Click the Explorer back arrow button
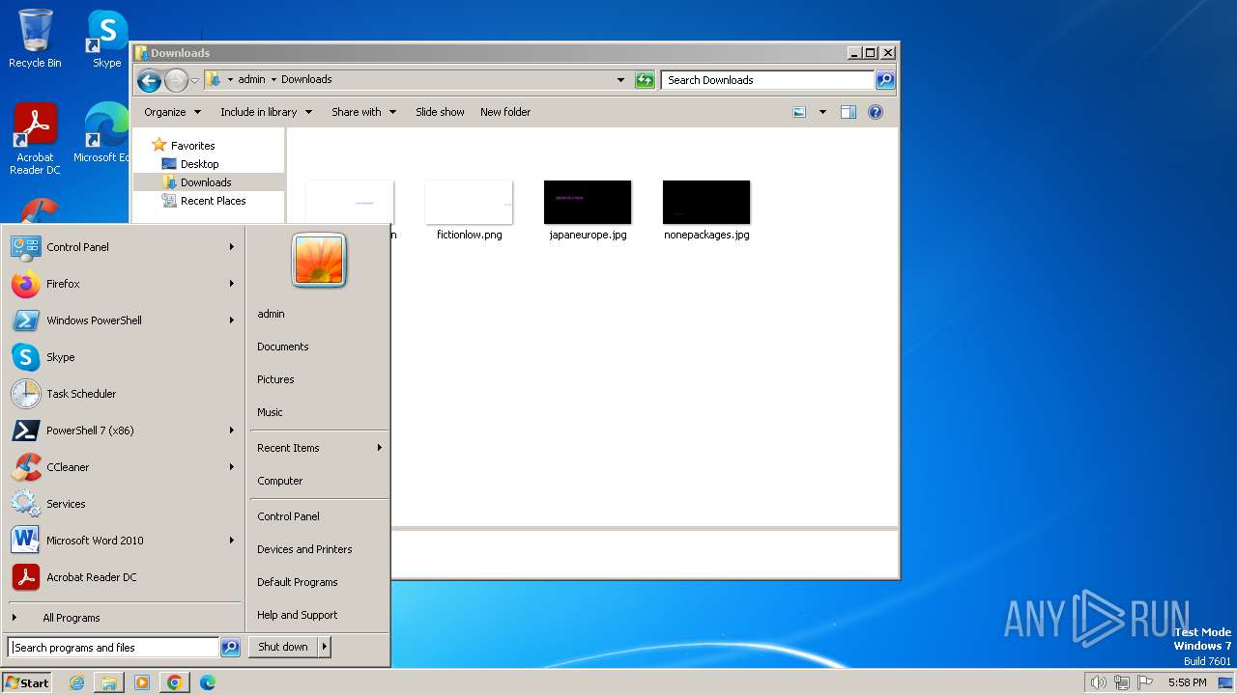This screenshot has width=1237, height=695. (149, 80)
